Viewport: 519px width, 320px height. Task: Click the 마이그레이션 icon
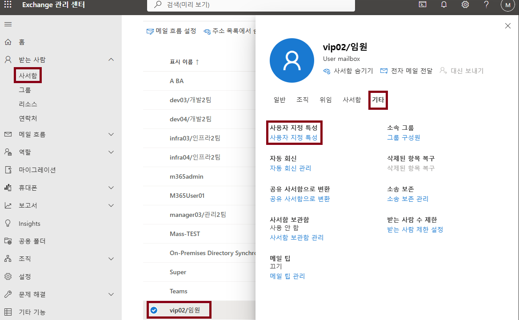[8, 170]
